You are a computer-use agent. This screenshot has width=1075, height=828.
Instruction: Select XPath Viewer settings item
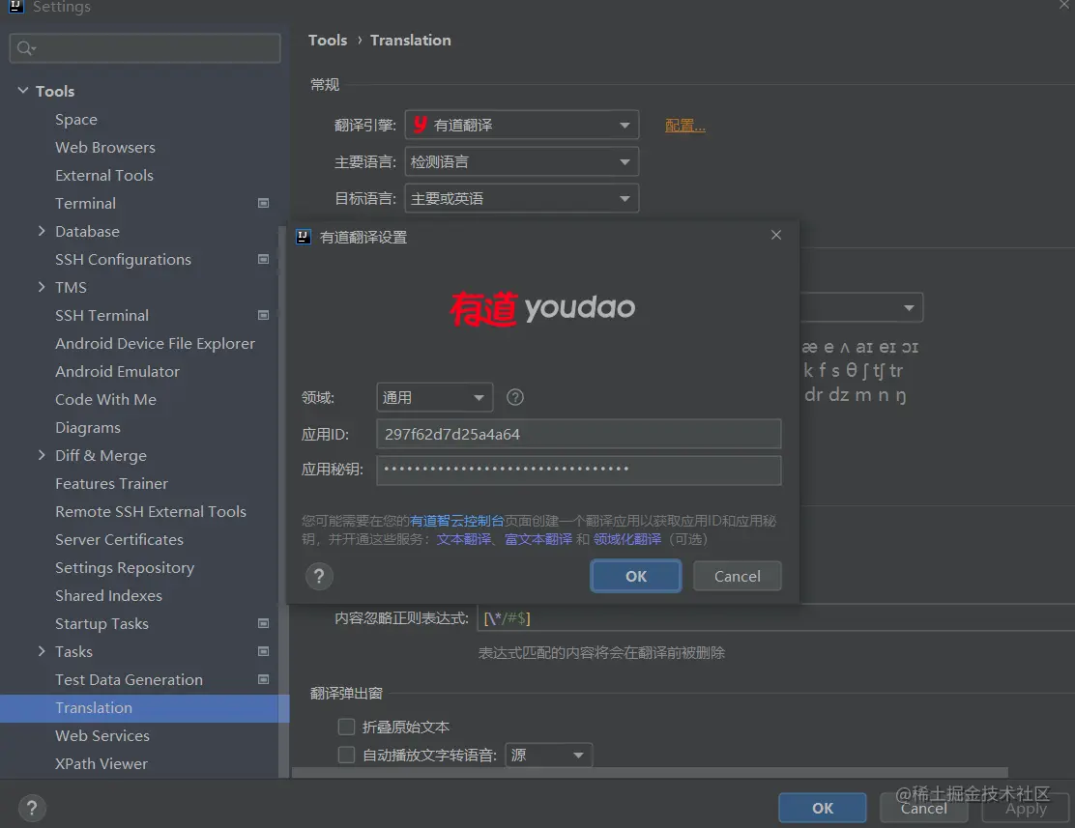coord(102,763)
